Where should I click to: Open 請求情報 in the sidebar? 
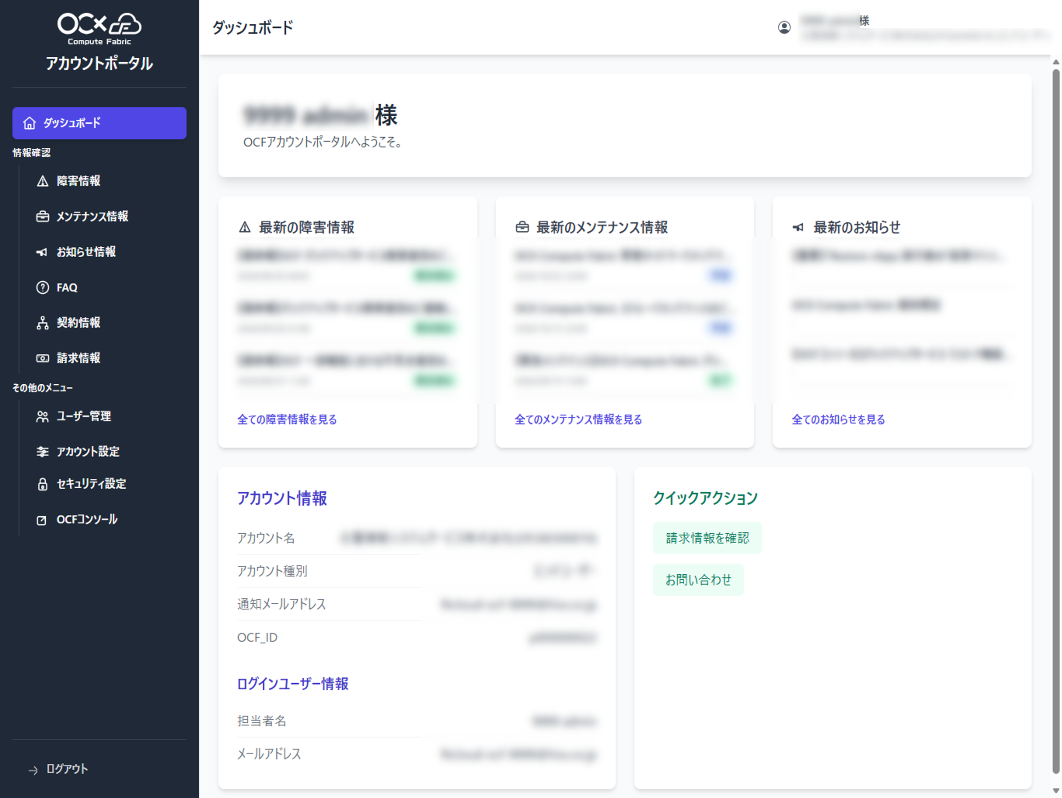tap(78, 358)
